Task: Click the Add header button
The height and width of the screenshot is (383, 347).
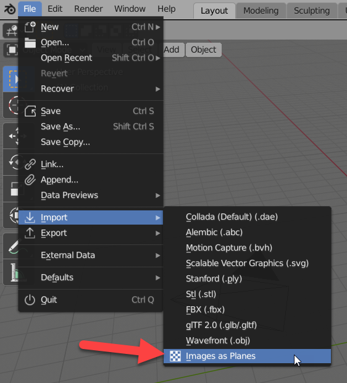Action: tap(172, 50)
